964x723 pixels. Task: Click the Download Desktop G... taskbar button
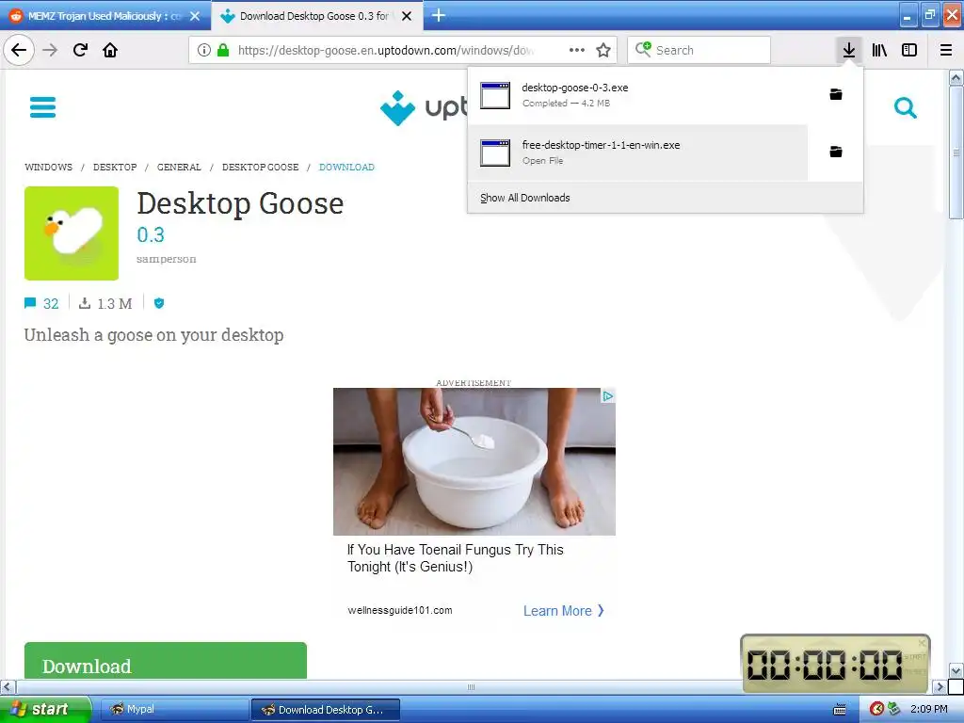click(x=325, y=710)
